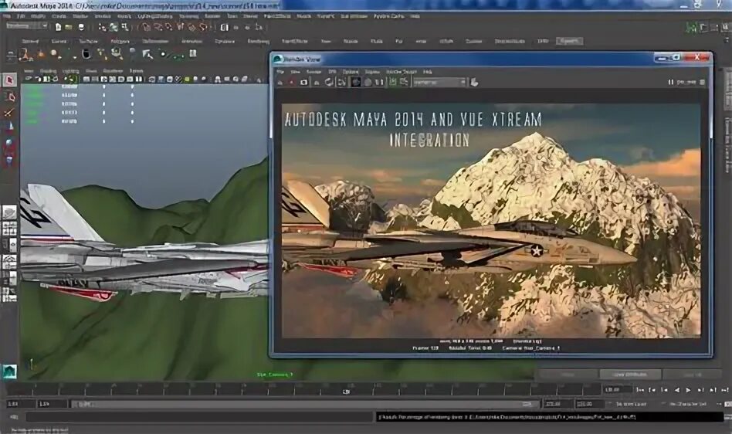Open renderer selection dropdown in Render View
Image resolution: width=732 pixels, height=434 pixels.
439,82
